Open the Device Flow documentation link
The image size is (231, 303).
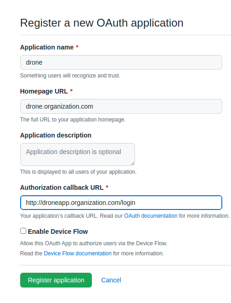point(78,253)
